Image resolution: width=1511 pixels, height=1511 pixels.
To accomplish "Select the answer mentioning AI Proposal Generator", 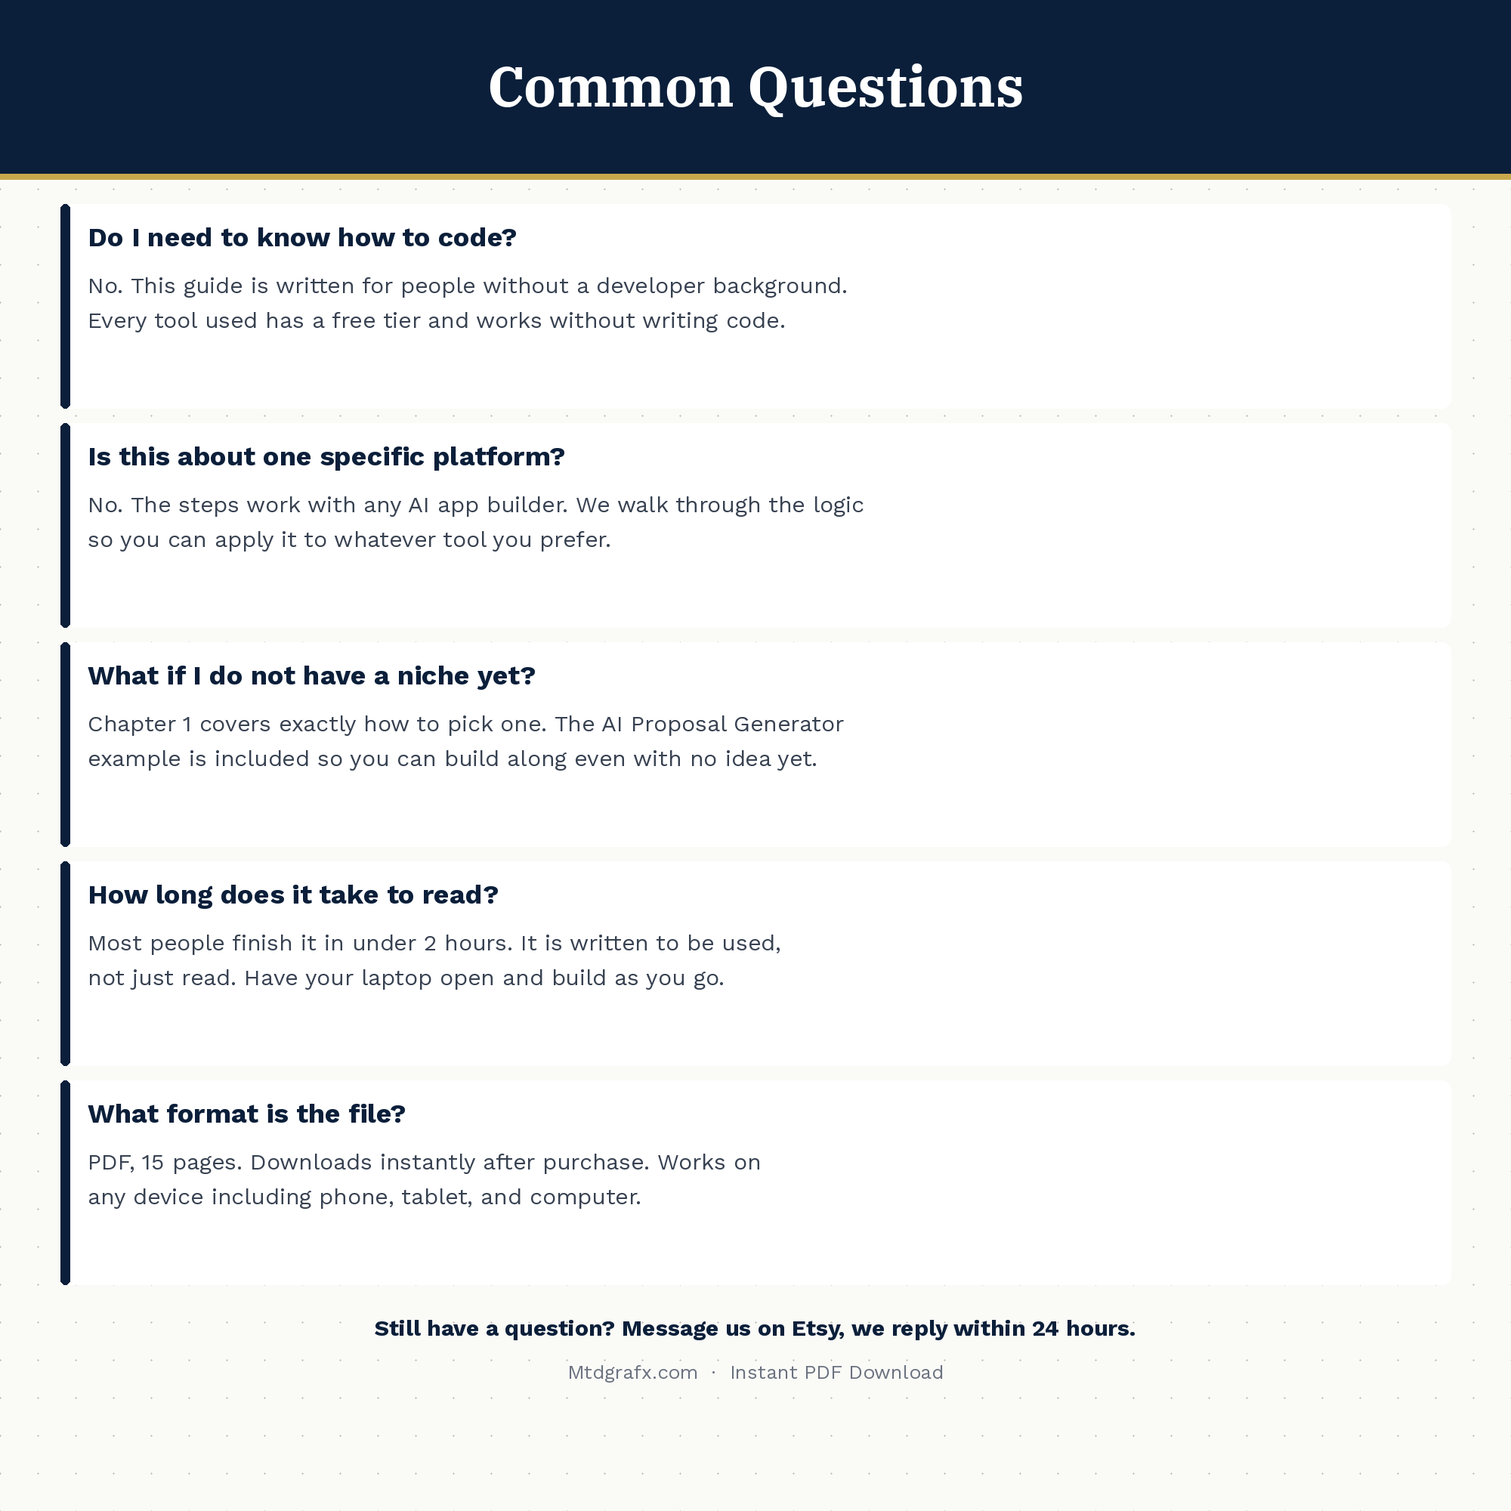I will coord(465,741).
